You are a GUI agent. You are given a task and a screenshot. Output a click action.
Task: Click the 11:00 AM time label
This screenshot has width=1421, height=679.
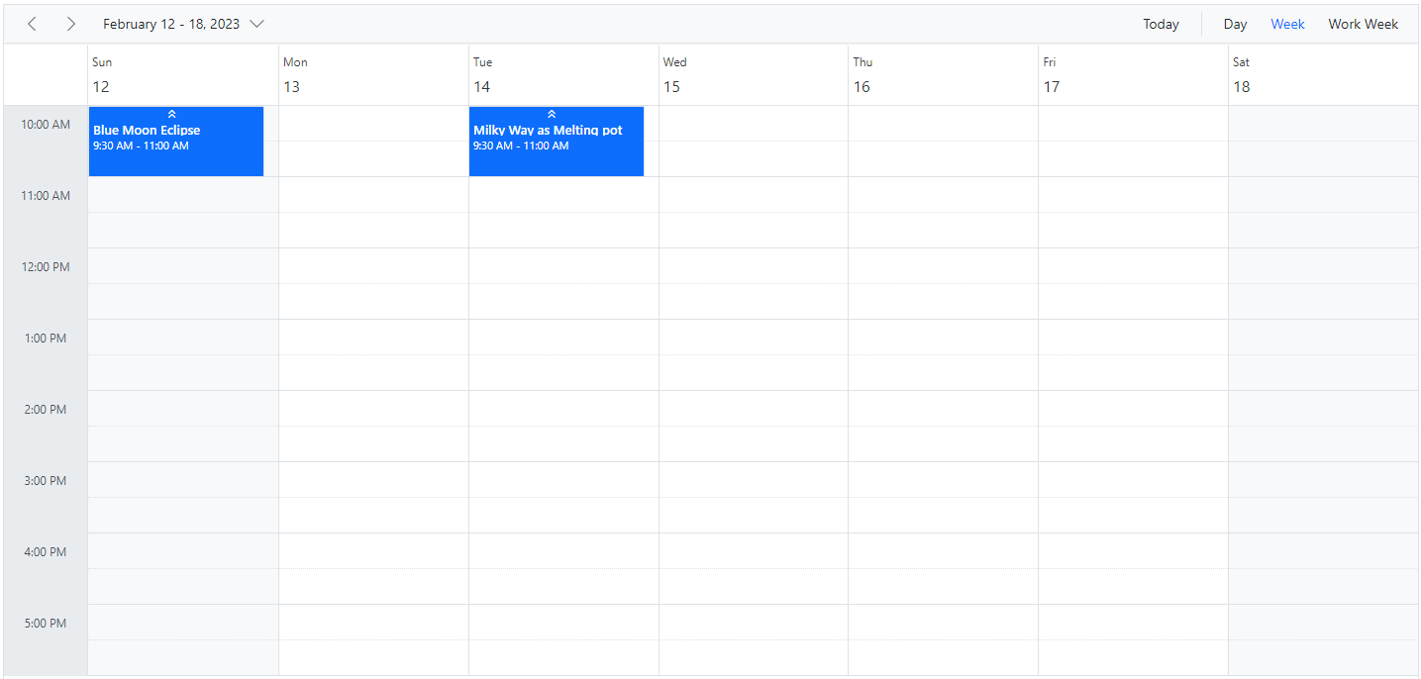pos(46,196)
